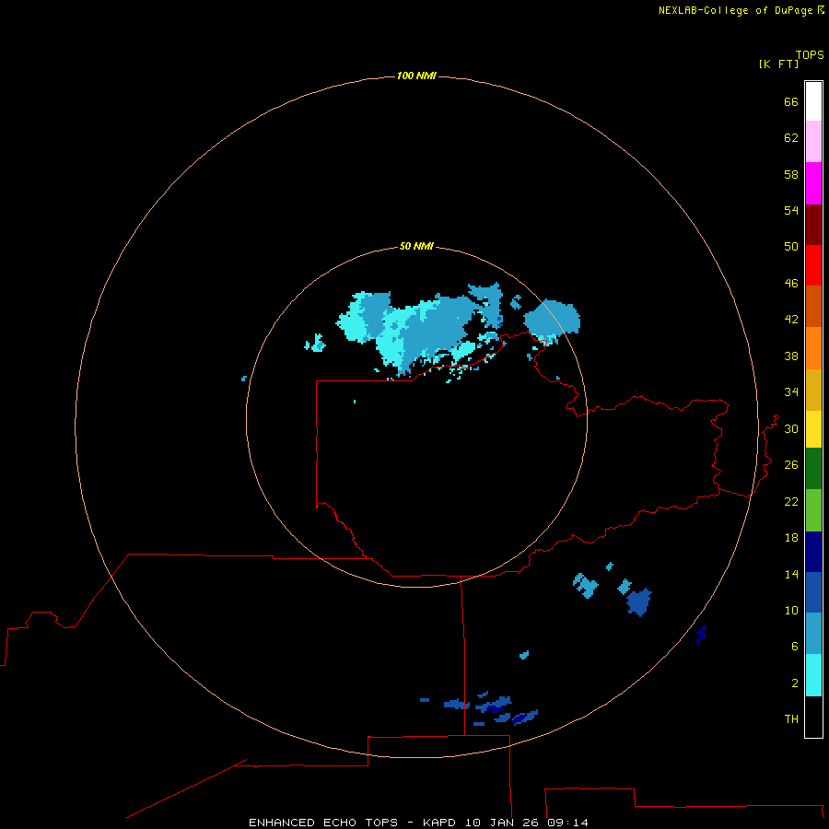Click the legend value 30
This screenshot has height=829, width=829.
[791, 428]
